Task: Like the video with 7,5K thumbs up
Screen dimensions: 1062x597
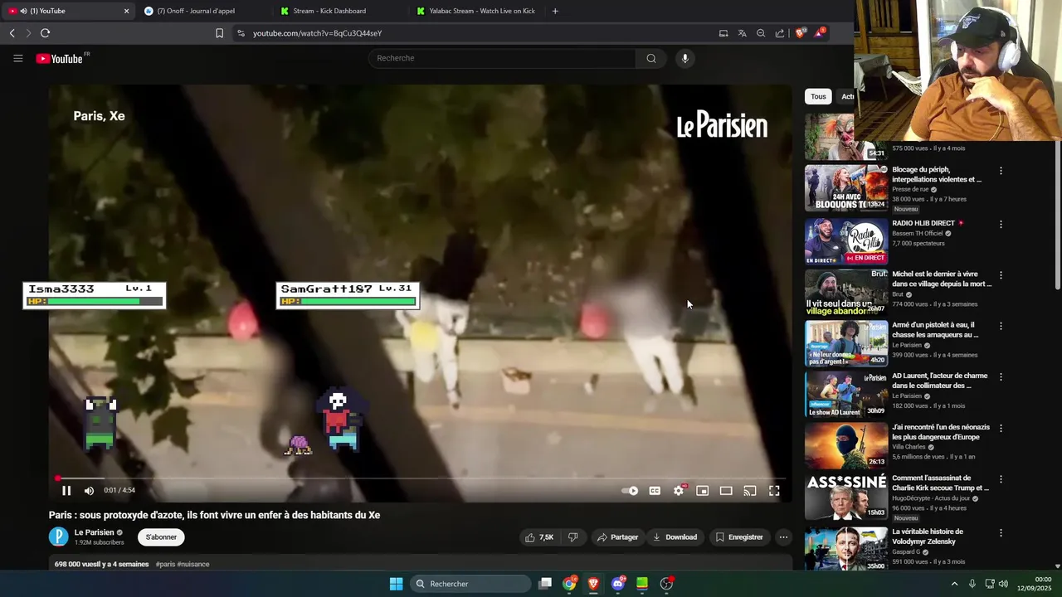Action: (x=538, y=537)
